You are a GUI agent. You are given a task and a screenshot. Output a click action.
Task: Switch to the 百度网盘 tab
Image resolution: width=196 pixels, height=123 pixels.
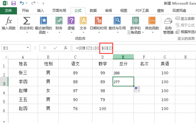pyautogui.click(x=179, y=10)
